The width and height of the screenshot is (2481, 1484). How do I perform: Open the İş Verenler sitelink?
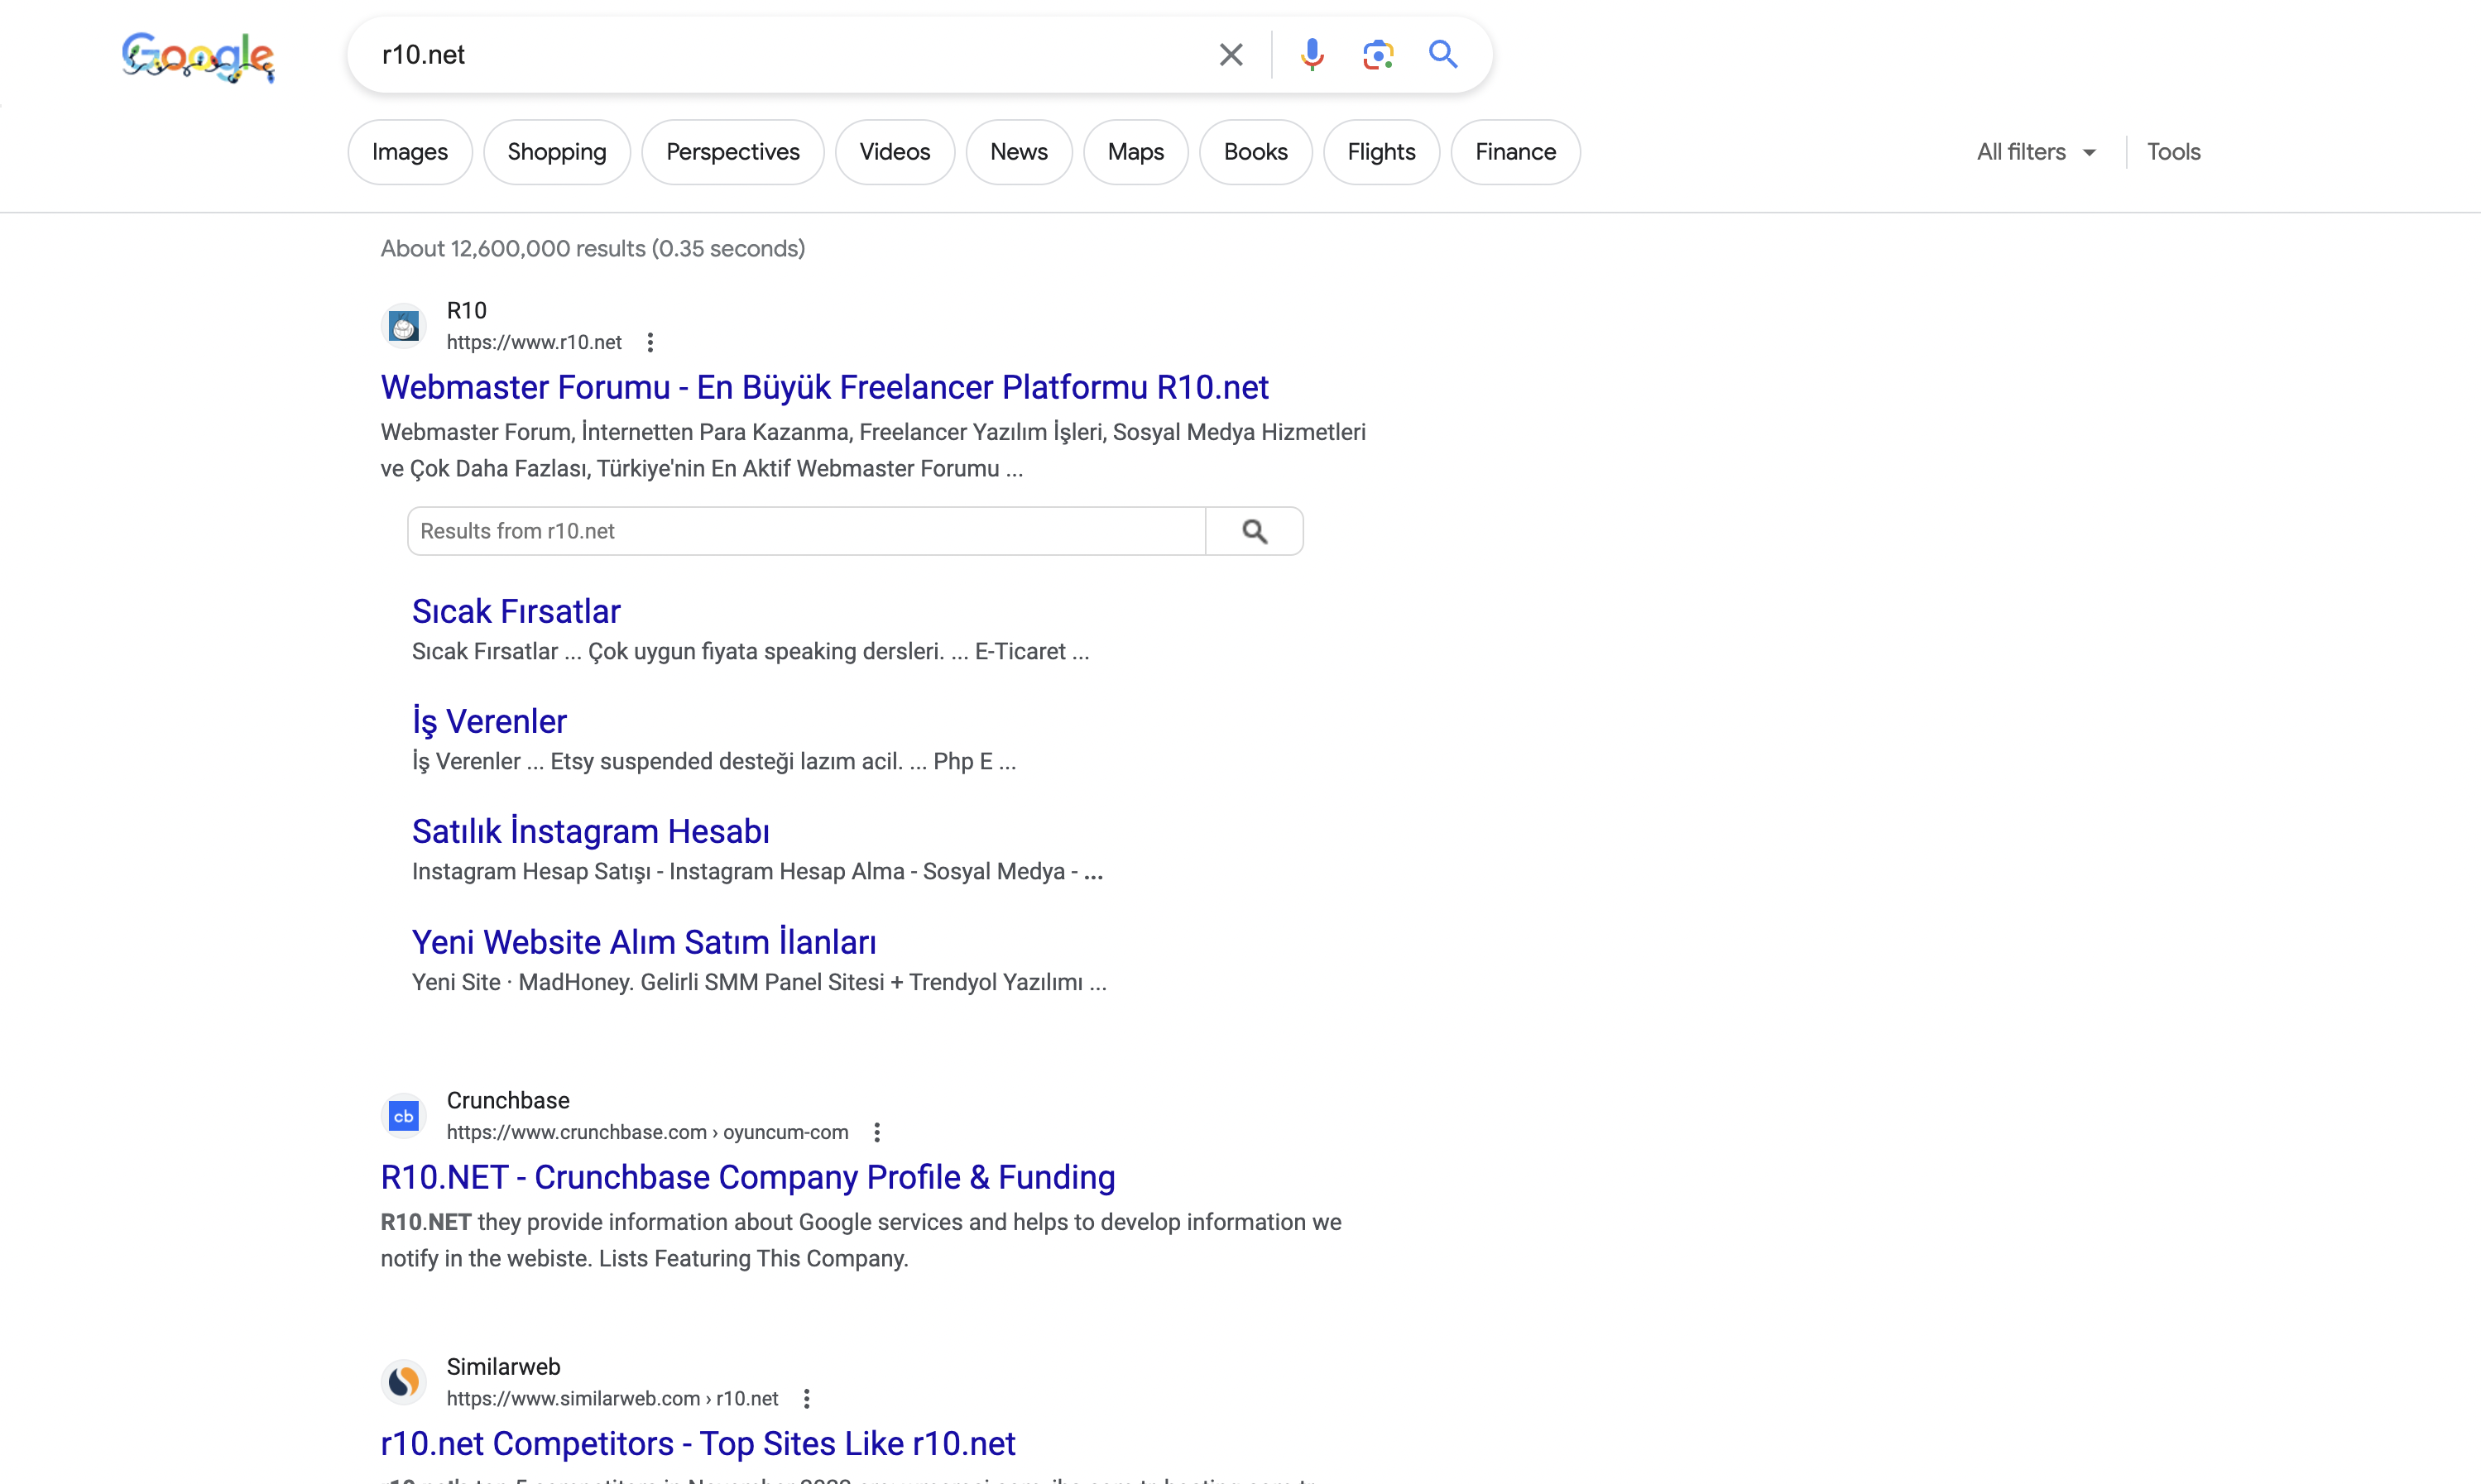coord(489,721)
